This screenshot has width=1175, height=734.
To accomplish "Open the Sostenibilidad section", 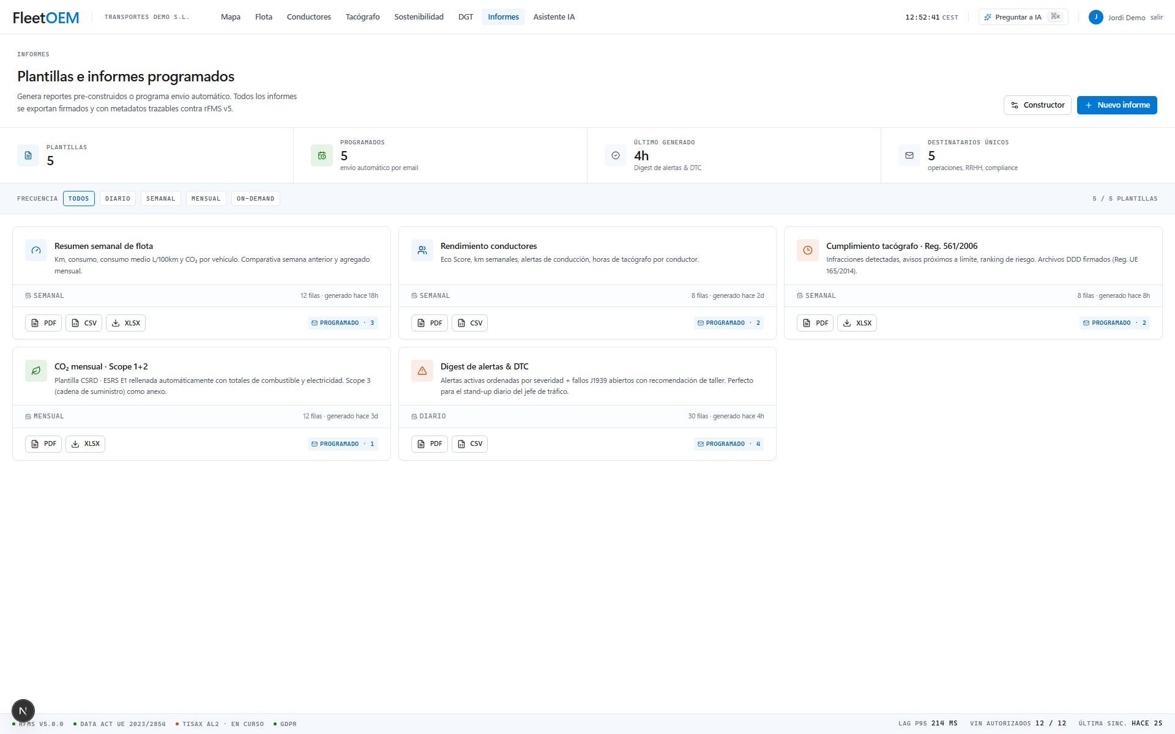I will [419, 17].
